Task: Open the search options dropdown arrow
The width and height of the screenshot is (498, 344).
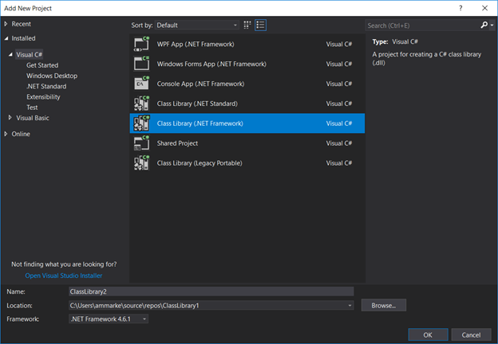Action: point(492,25)
